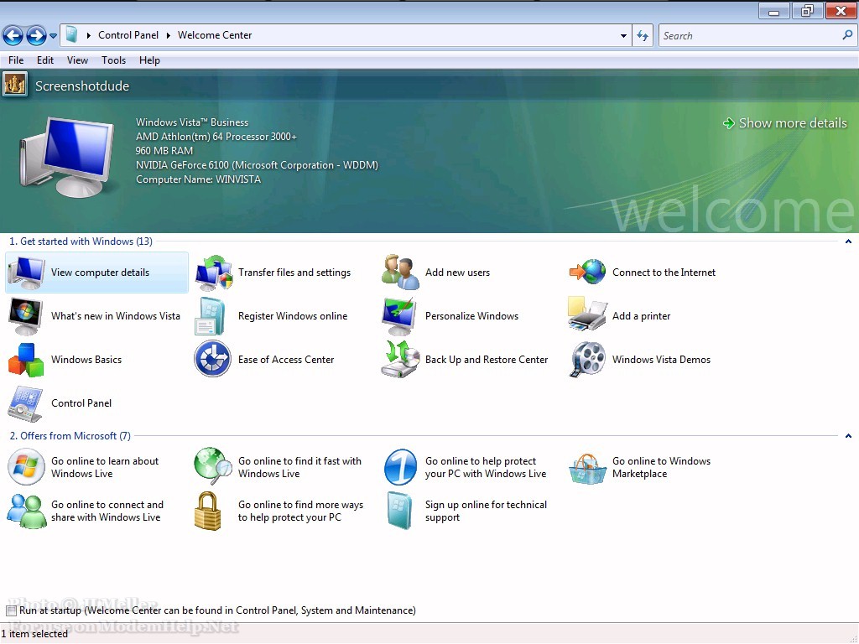Select the Personalize Windows icon
This screenshot has height=644, width=859.
[x=399, y=316]
